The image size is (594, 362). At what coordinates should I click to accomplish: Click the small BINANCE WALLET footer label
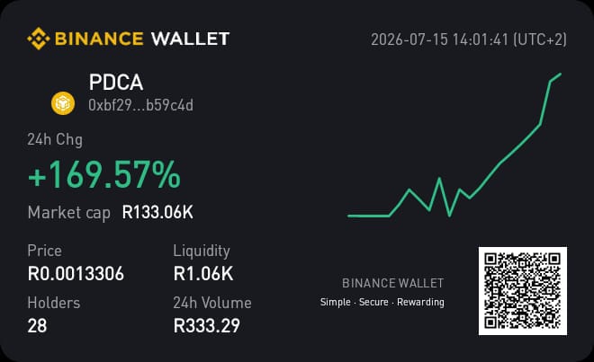click(x=392, y=283)
